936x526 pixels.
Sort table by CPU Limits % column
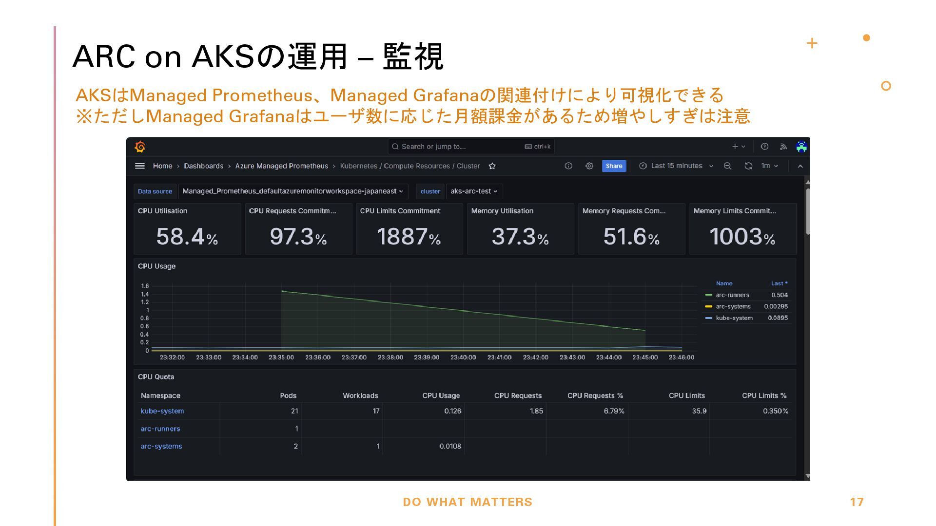pyautogui.click(x=764, y=395)
